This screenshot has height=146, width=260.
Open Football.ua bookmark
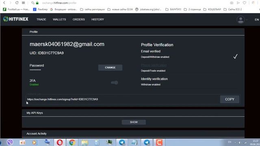click(x=16, y=9)
